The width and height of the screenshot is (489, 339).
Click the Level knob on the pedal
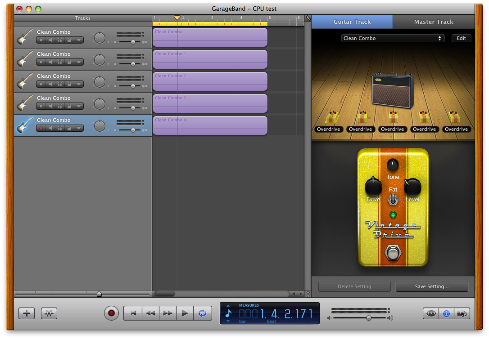coord(412,187)
